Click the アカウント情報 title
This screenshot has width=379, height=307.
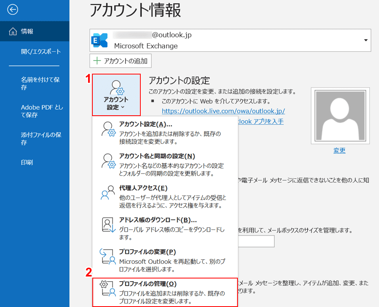[135, 10]
